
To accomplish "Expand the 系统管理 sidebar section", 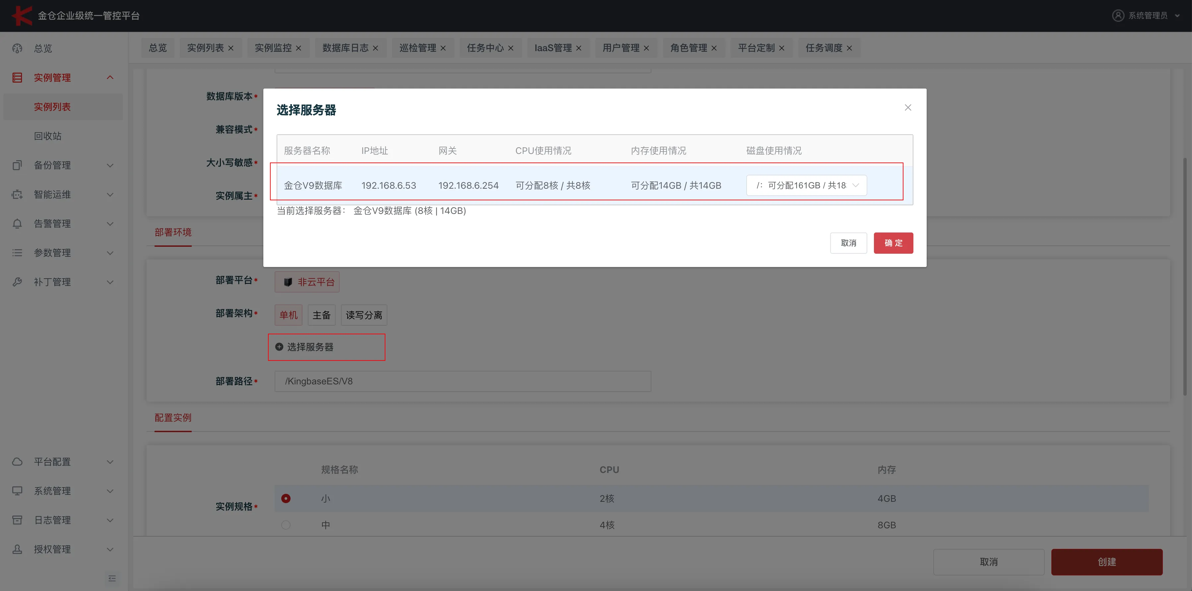I will pos(52,491).
